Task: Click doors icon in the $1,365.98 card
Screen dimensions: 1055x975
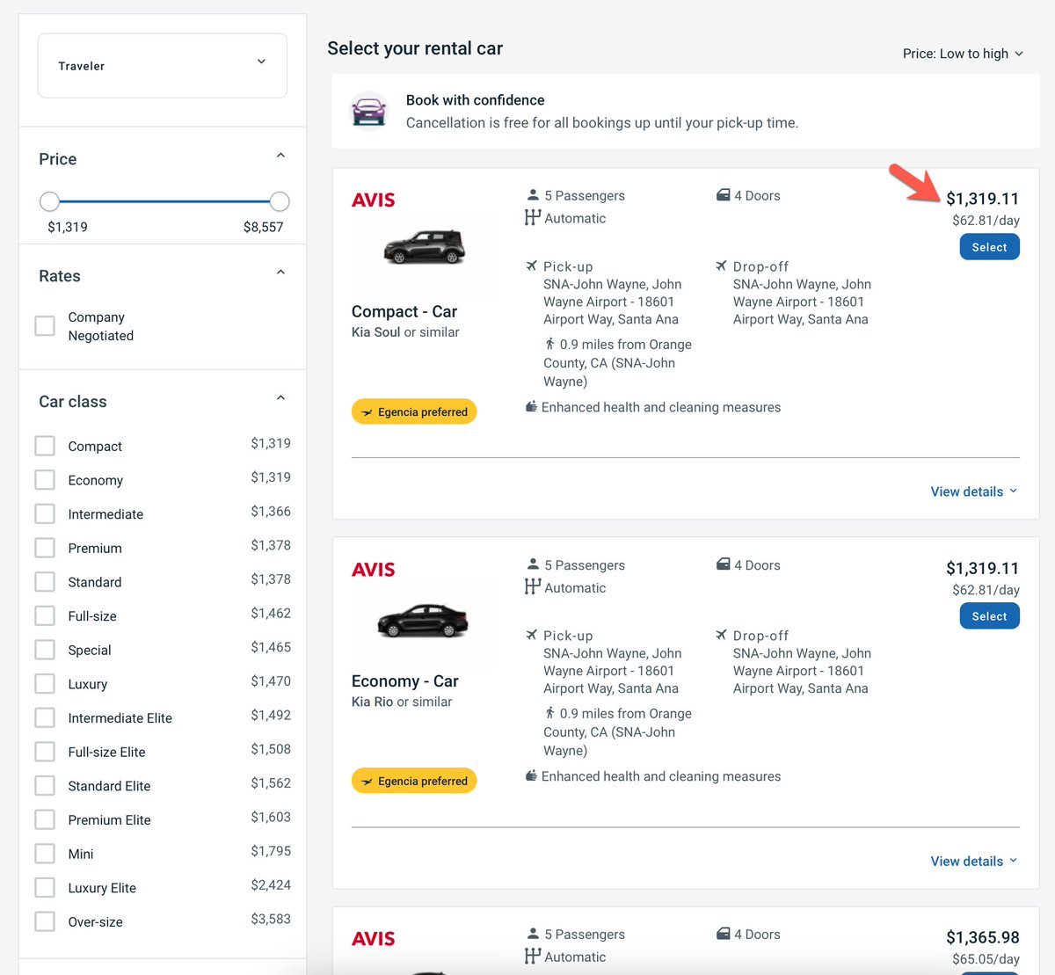Action: (x=723, y=934)
